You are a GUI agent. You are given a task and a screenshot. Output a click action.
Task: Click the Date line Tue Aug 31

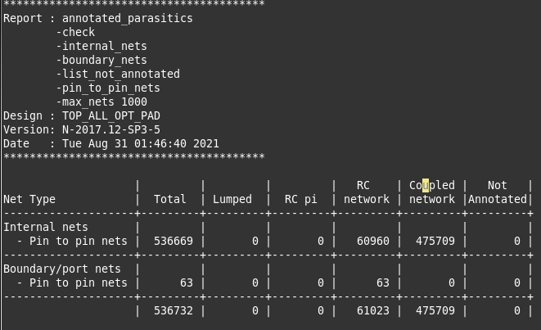coord(111,143)
